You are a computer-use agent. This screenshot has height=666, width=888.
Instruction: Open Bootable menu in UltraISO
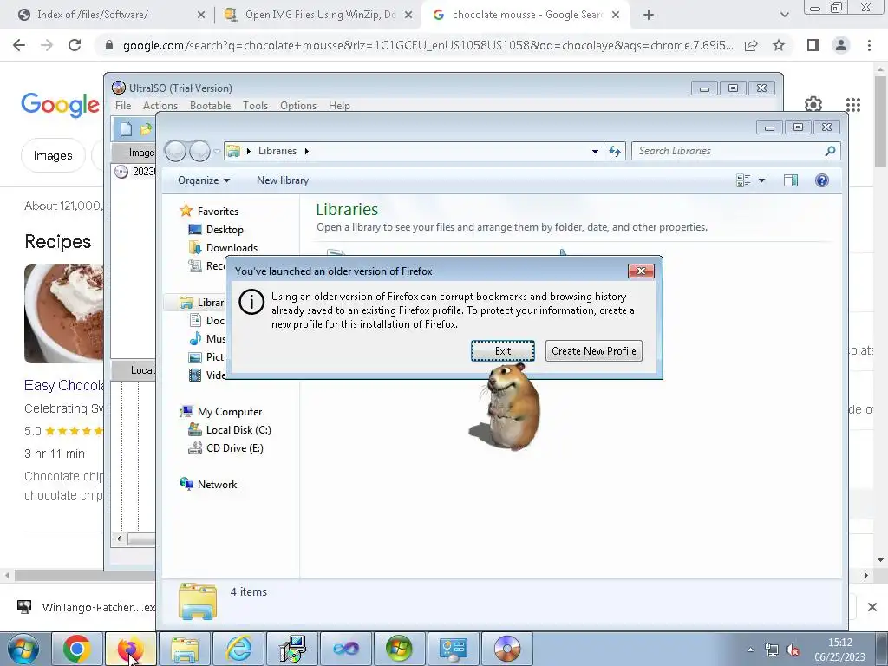(210, 105)
